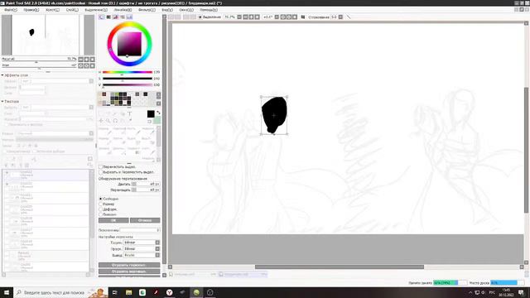The height and width of the screenshot is (298, 530).
Task: Click the horizontal canvas scrollbar
Action: (339, 267)
